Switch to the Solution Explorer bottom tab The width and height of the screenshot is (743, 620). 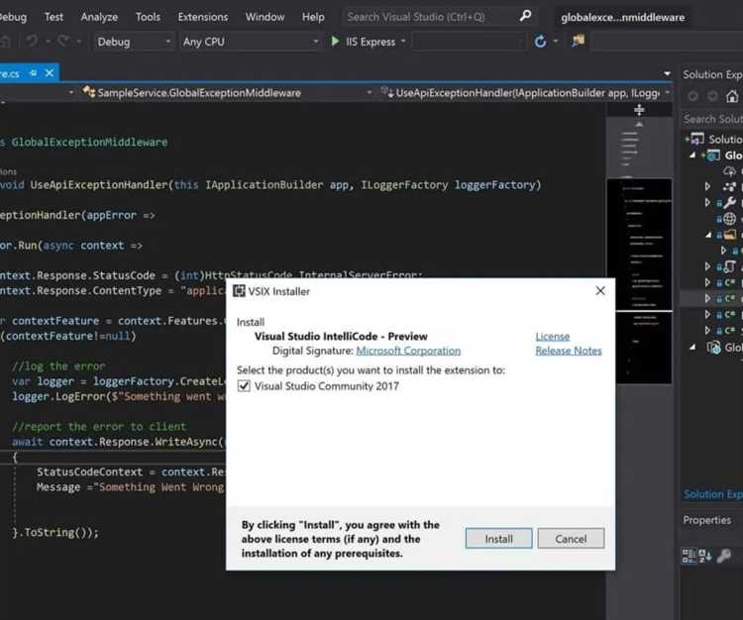click(x=712, y=494)
